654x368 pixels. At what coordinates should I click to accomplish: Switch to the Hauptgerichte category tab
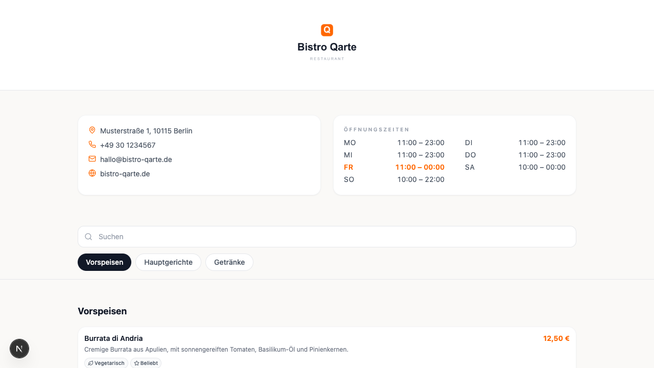pyautogui.click(x=168, y=262)
